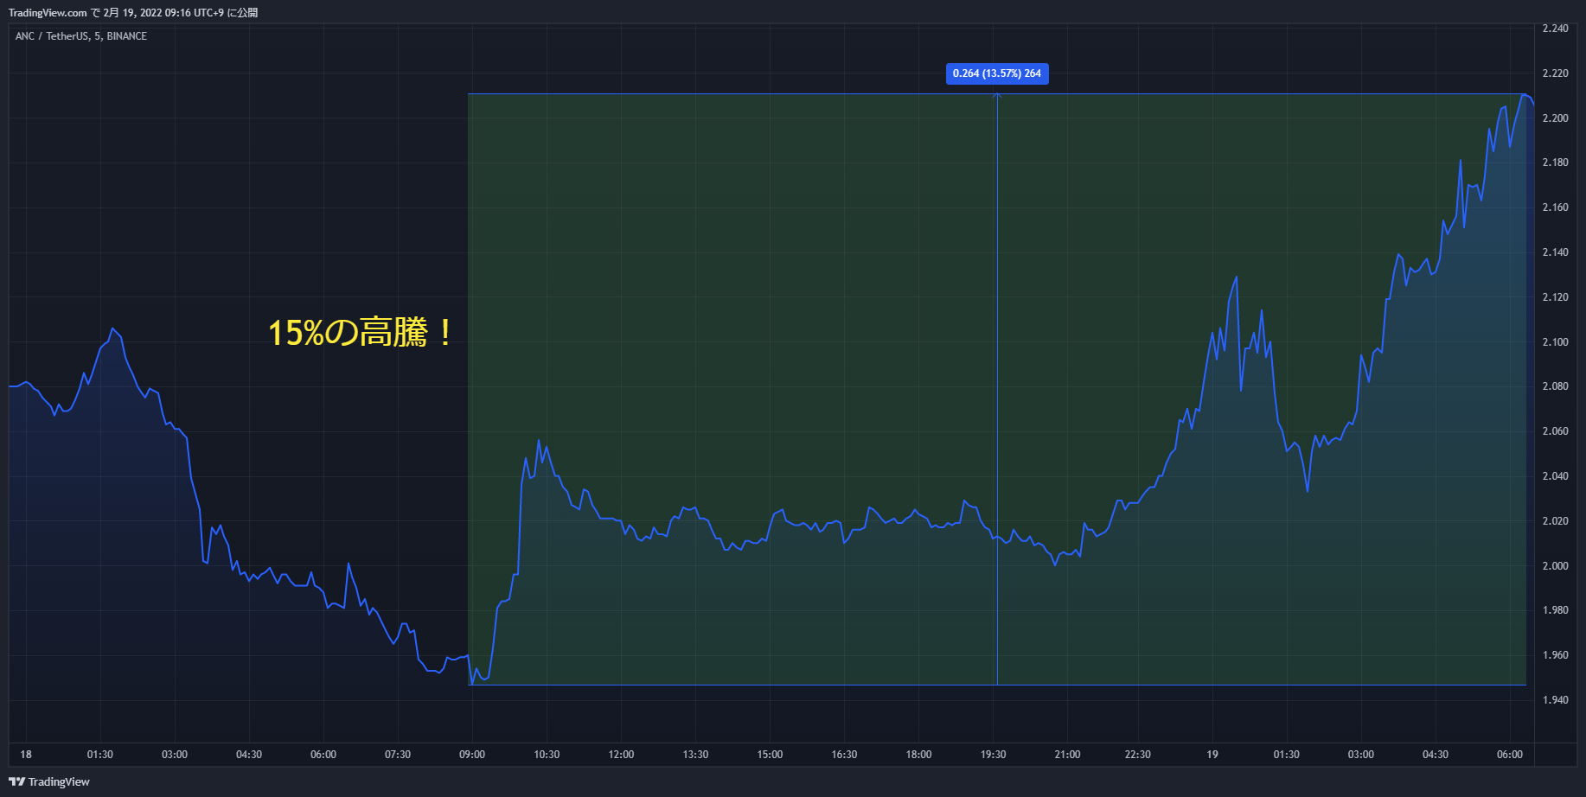The width and height of the screenshot is (1586, 797).
Task: Click price axis label 2.120
Action: click(1555, 297)
